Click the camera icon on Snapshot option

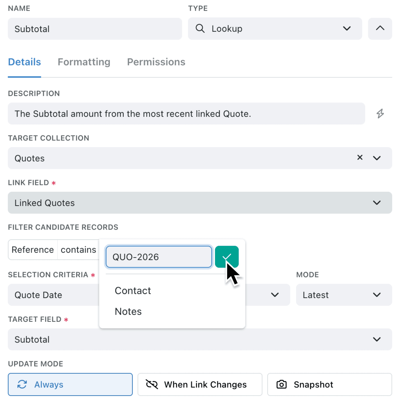[282, 384]
